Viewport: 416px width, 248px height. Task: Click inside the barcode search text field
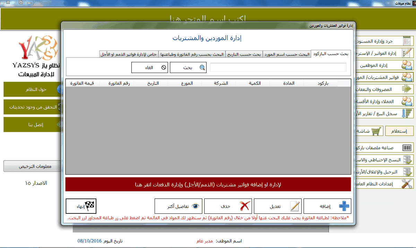(x=278, y=67)
